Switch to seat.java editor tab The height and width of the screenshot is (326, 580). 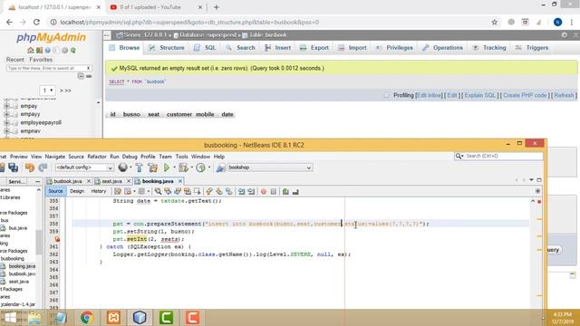(111, 181)
